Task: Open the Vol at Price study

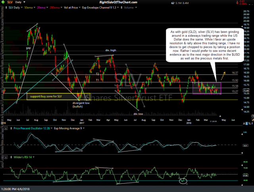Action: (71, 8)
